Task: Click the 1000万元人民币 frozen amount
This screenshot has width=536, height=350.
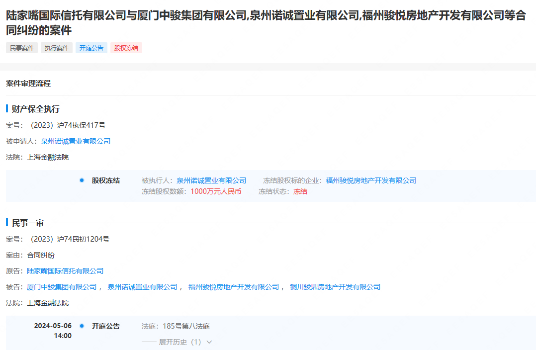Action: click(216, 191)
